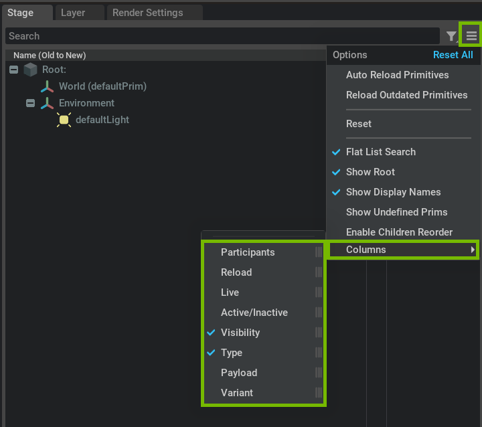Viewport: 482px width, 427px height.
Task: Uncheck Show Display Names option
Action: tap(393, 192)
